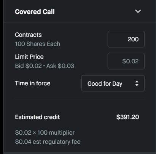
Task: Open the Good for Day dropdown
Action: click(x=113, y=83)
